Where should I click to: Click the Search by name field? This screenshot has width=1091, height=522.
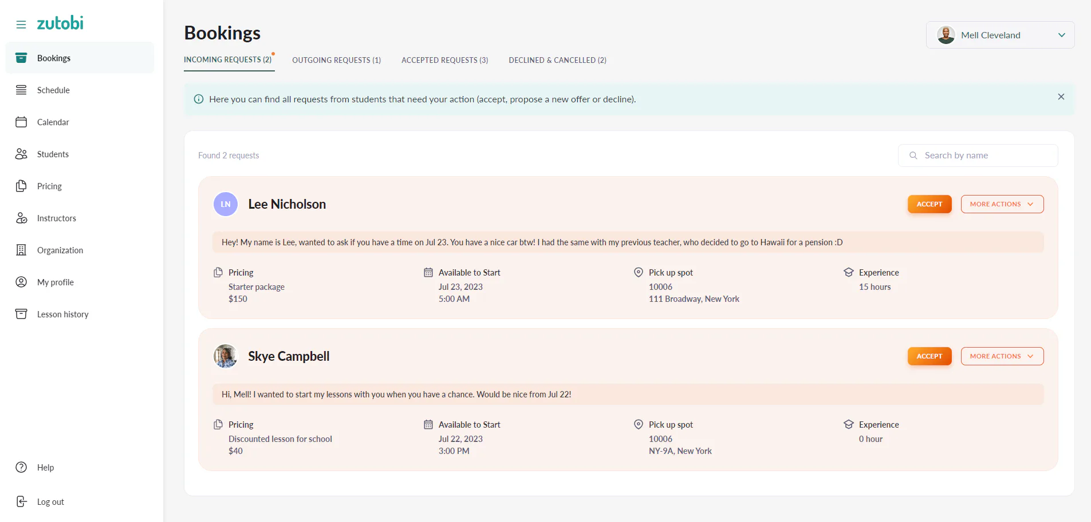pos(978,156)
